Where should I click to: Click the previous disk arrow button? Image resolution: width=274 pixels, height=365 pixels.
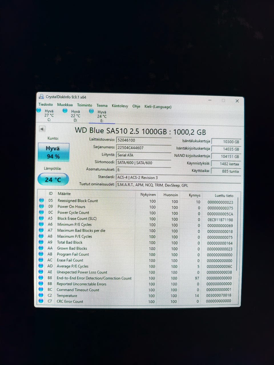(42, 129)
